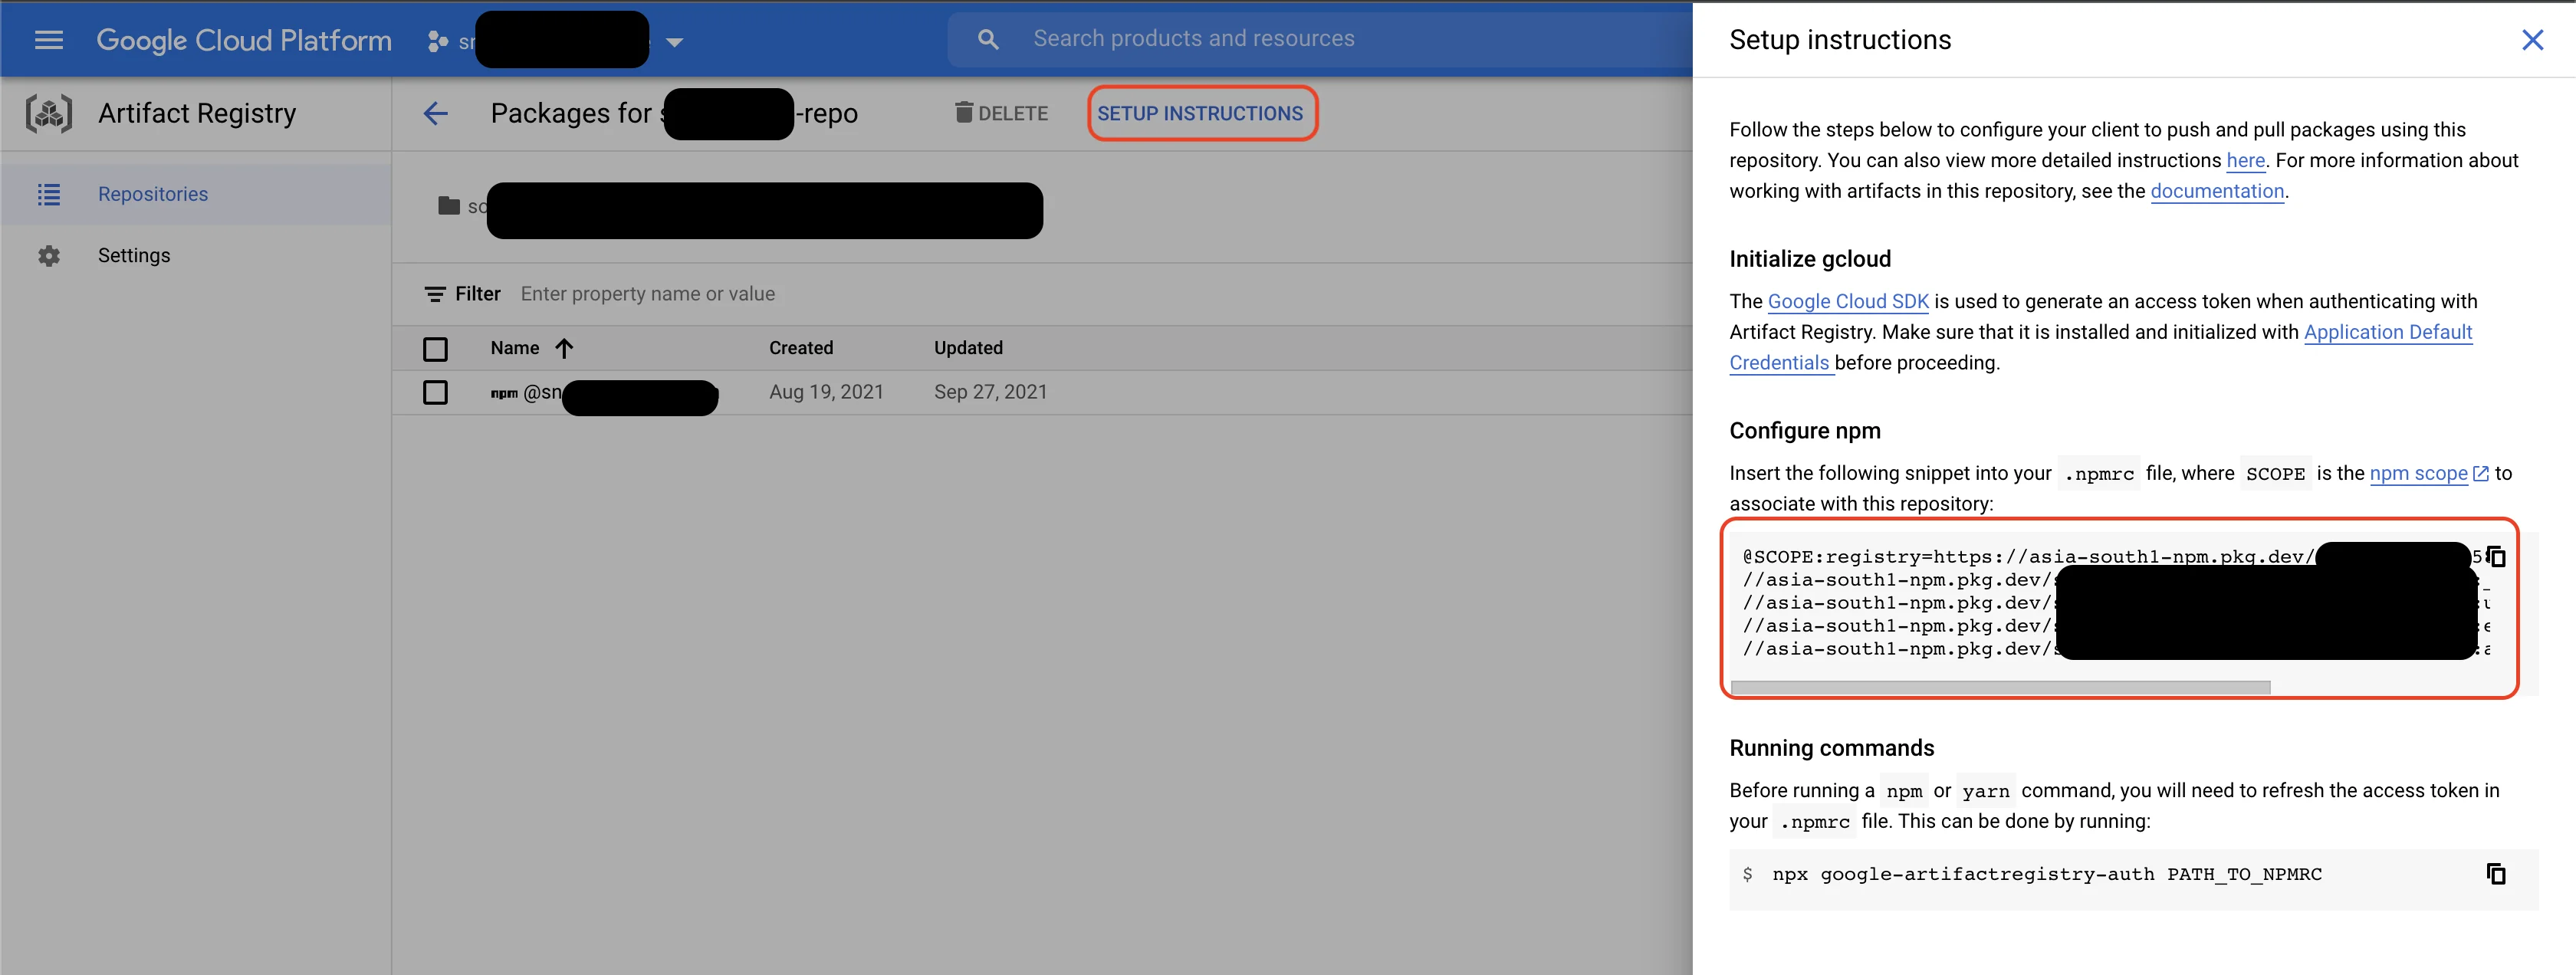Expand the project selector dropdown arrow
2576x975 pixels.
point(674,42)
